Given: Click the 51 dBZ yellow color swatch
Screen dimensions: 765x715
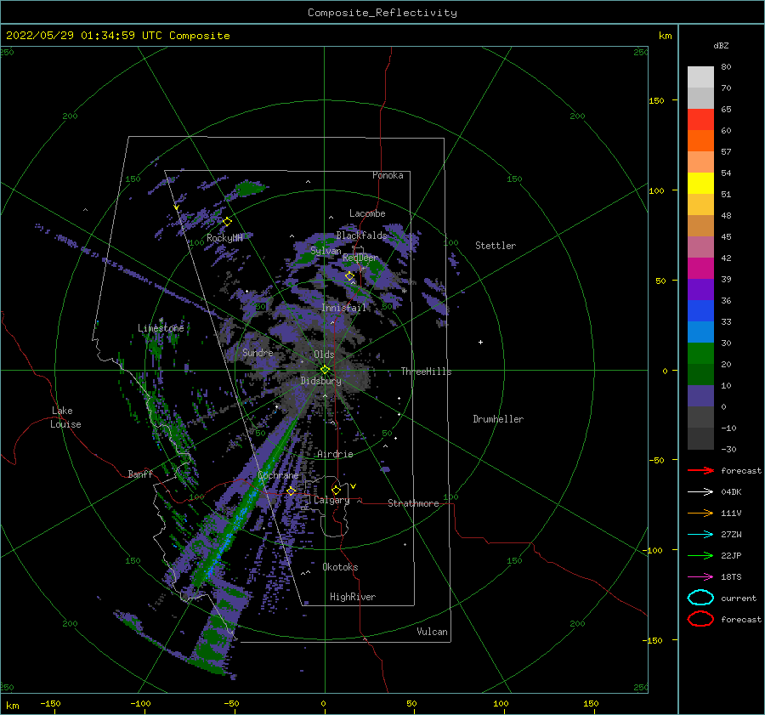Looking at the screenshot, I should [700, 183].
